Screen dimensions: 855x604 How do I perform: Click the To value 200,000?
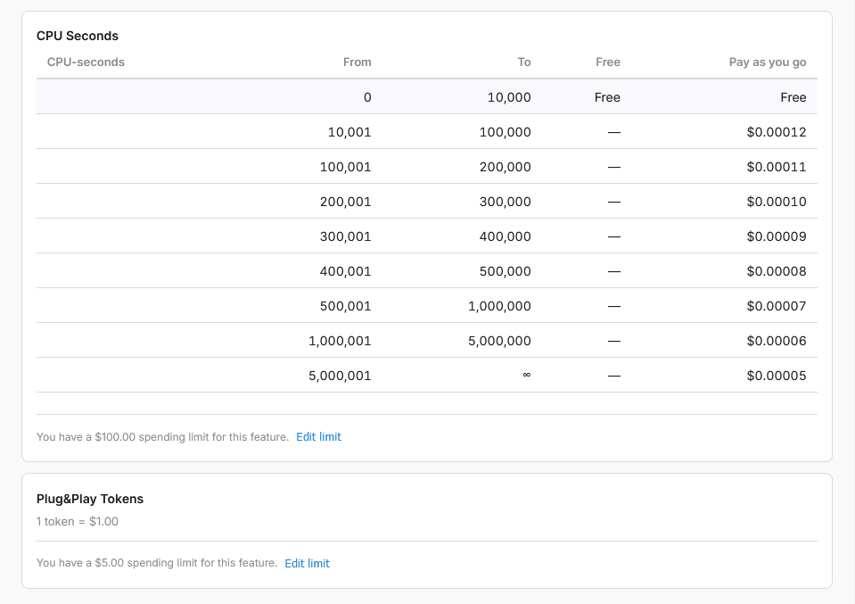tap(505, 167)
